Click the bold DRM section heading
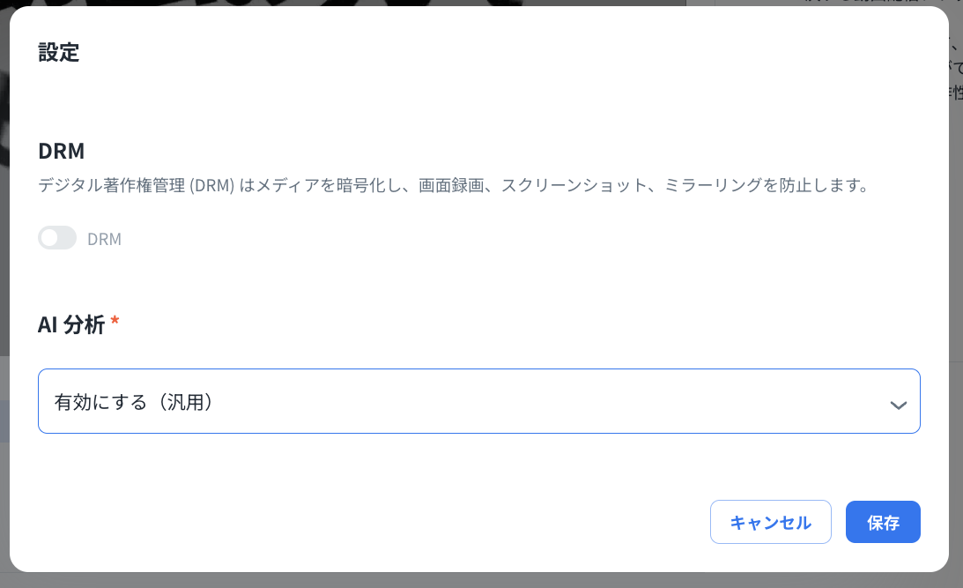Screen dimensions: 963x588 coord(62,151)
